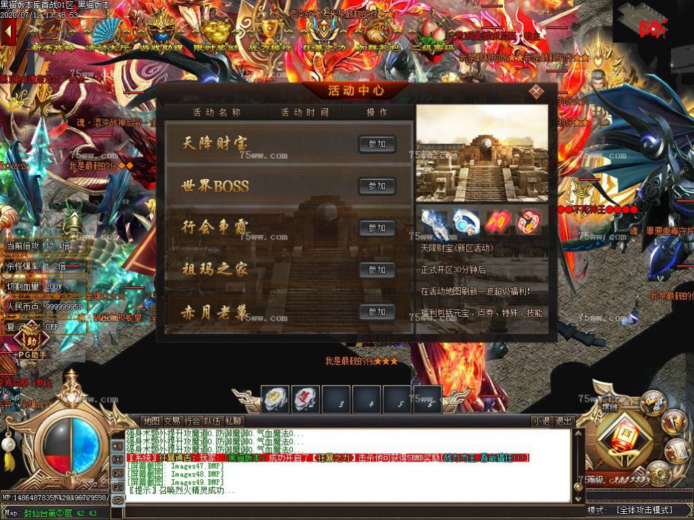Switch to the 地图 chat tab
Viewport: 694px width, 520px height.
point(150,421)
